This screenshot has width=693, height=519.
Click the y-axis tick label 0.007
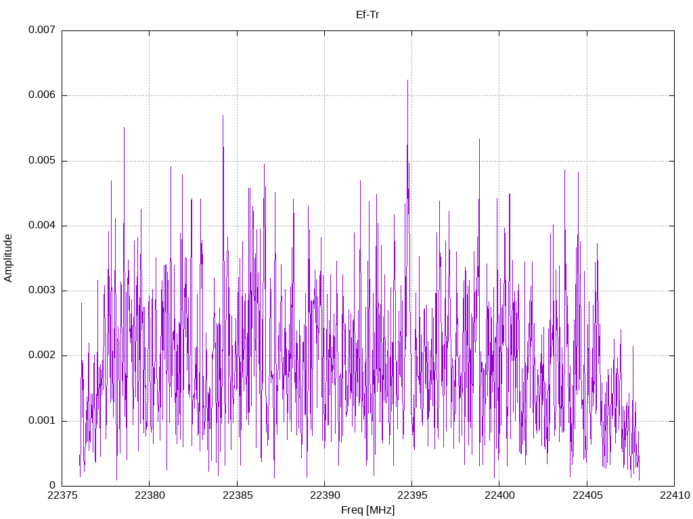42,30
